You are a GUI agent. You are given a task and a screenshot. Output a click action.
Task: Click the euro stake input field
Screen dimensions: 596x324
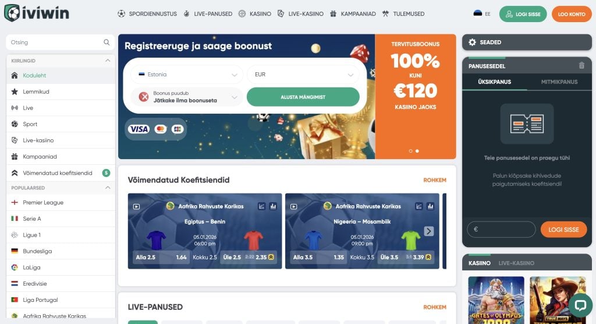[501, 230]
